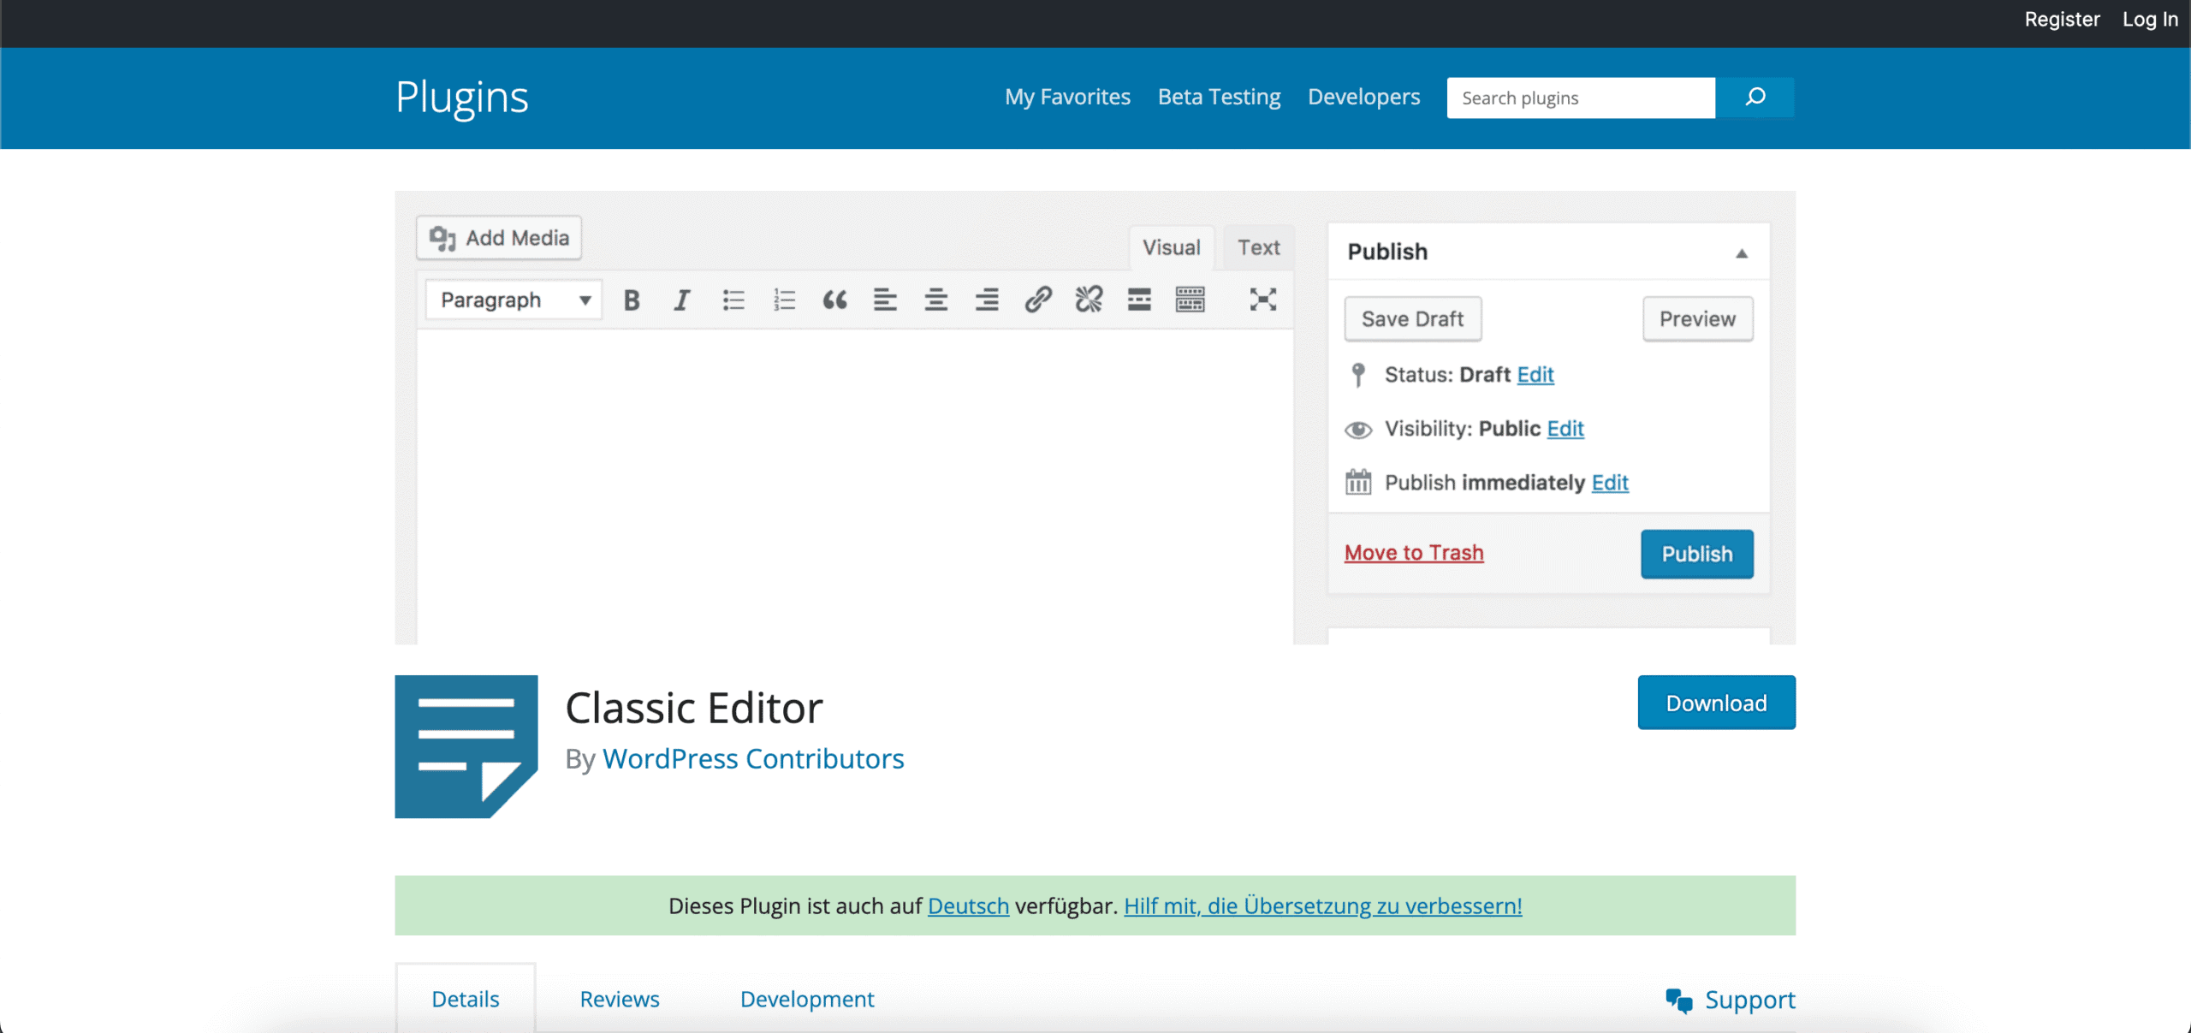Click the Plugins header title

point(461,98)
